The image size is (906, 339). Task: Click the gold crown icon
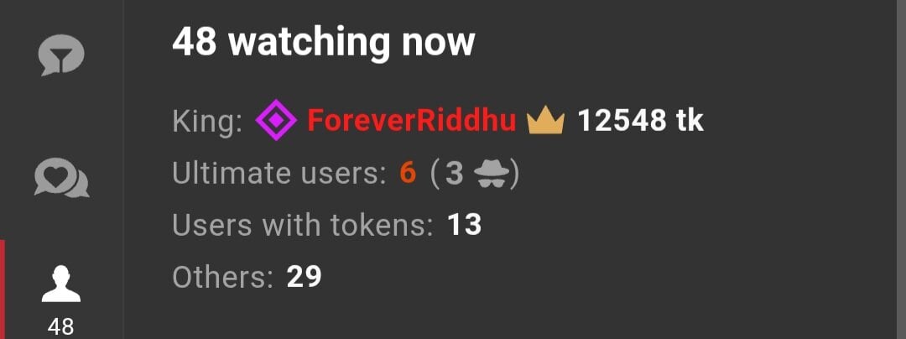tap(545, 122)
